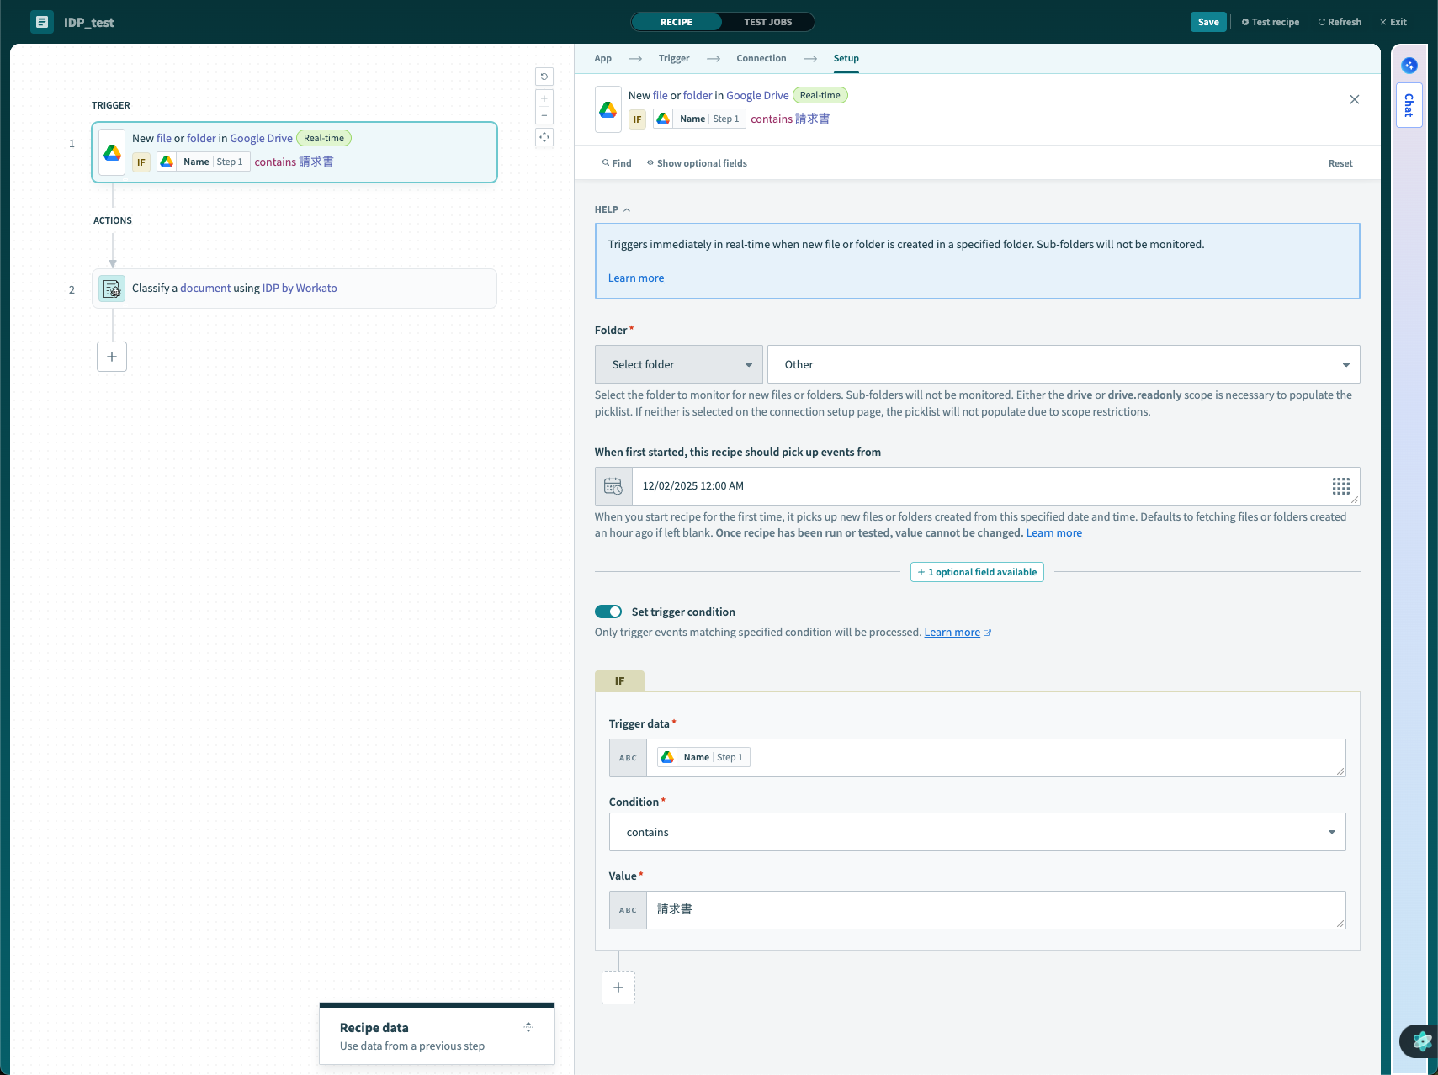Open Learn more link about trigger conditions
This screenshot has height=1075, width=1438.
pyautogui.click(x=958, y=633)
